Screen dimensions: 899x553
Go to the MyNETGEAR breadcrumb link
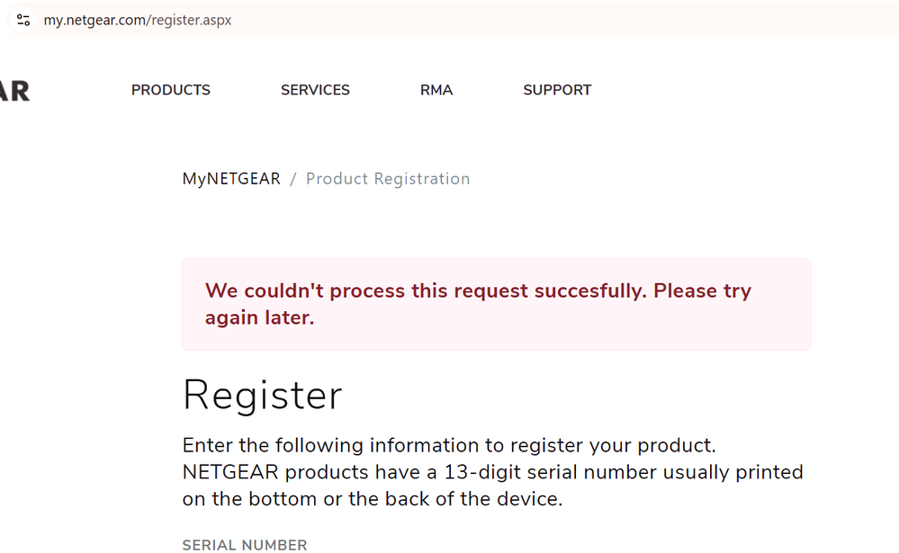click(x=231, y=179)
